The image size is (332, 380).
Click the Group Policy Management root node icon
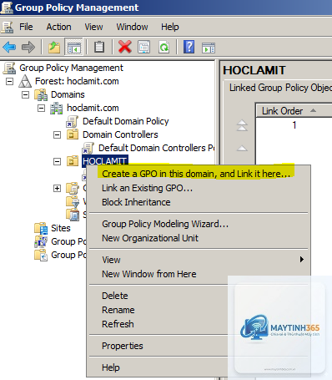point(9,68)
